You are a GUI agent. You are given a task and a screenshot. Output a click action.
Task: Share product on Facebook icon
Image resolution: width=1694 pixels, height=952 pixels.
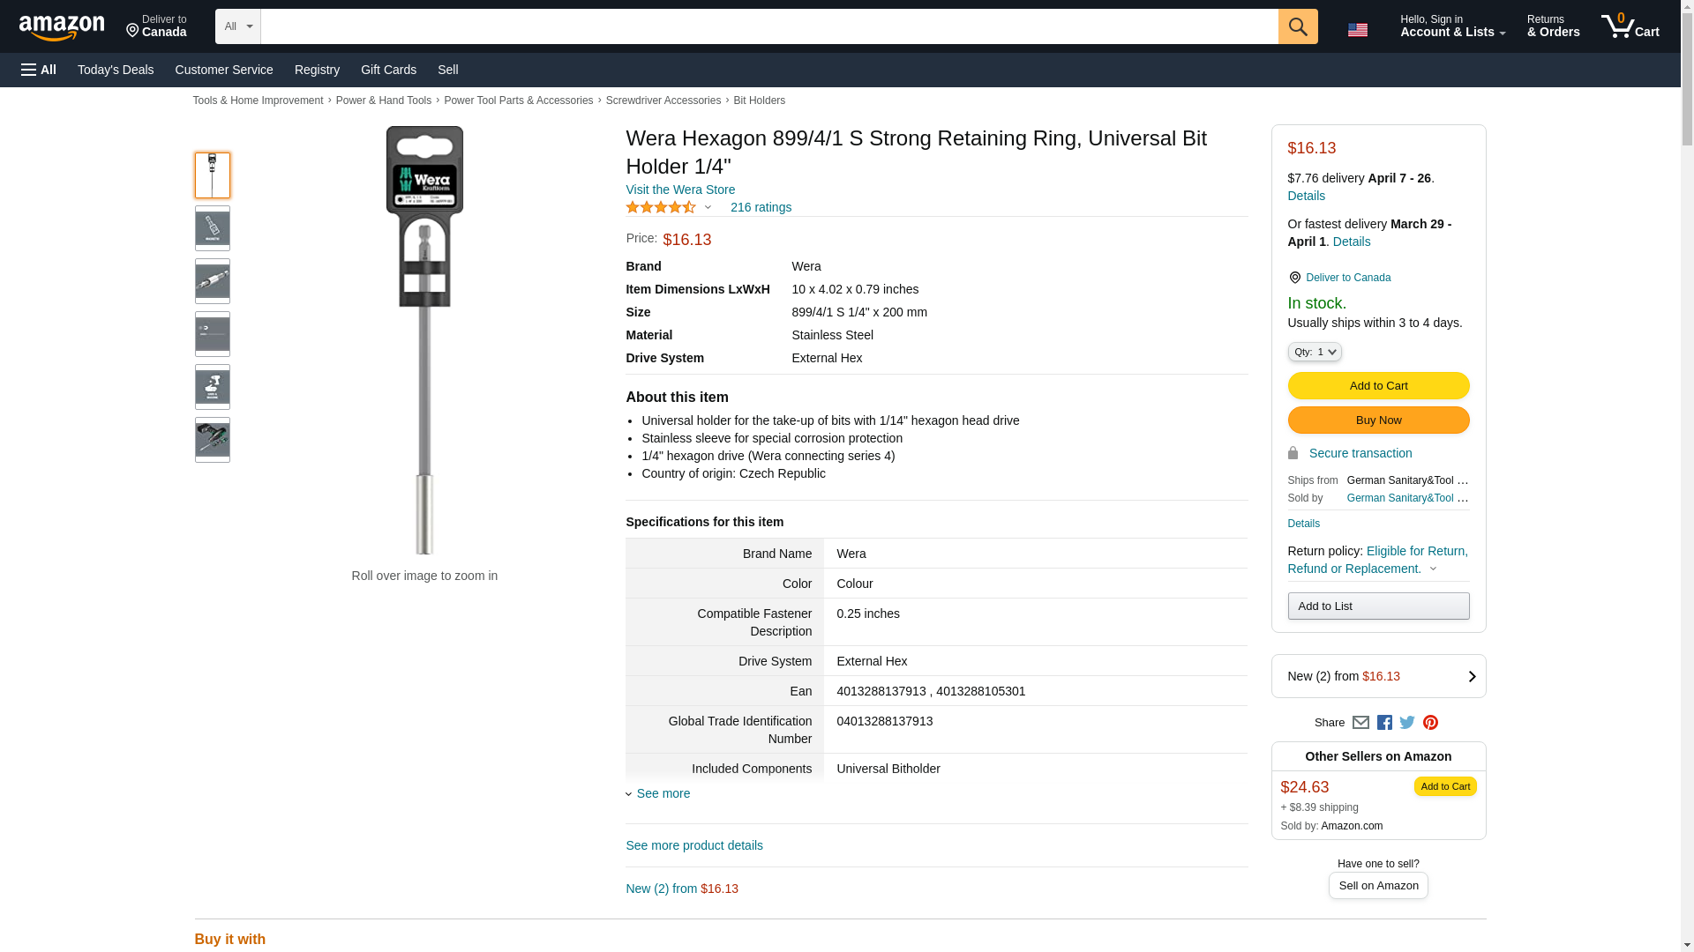tap(1384, 723)
